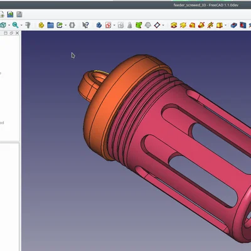251x251 pixels.
Task: Open the Make Link dropdown arrow
Action: tap(66, 25)
